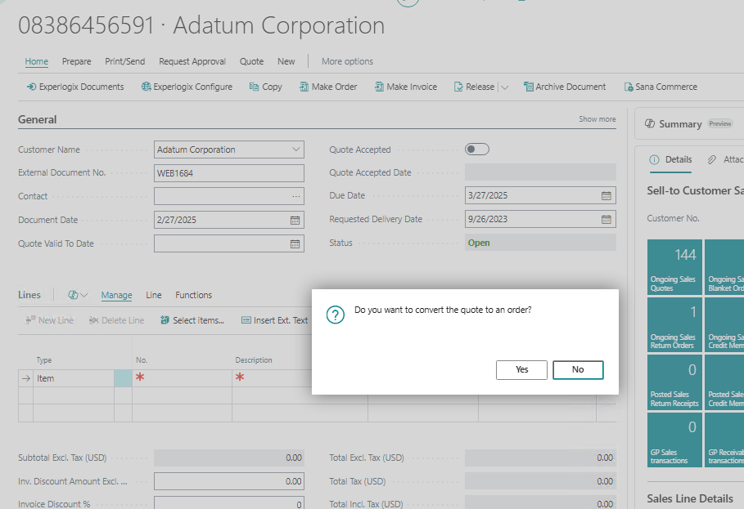Click the Experlogix Configure globe icon
The width and height of the screenshot is (744, 509).
[147, 87]
